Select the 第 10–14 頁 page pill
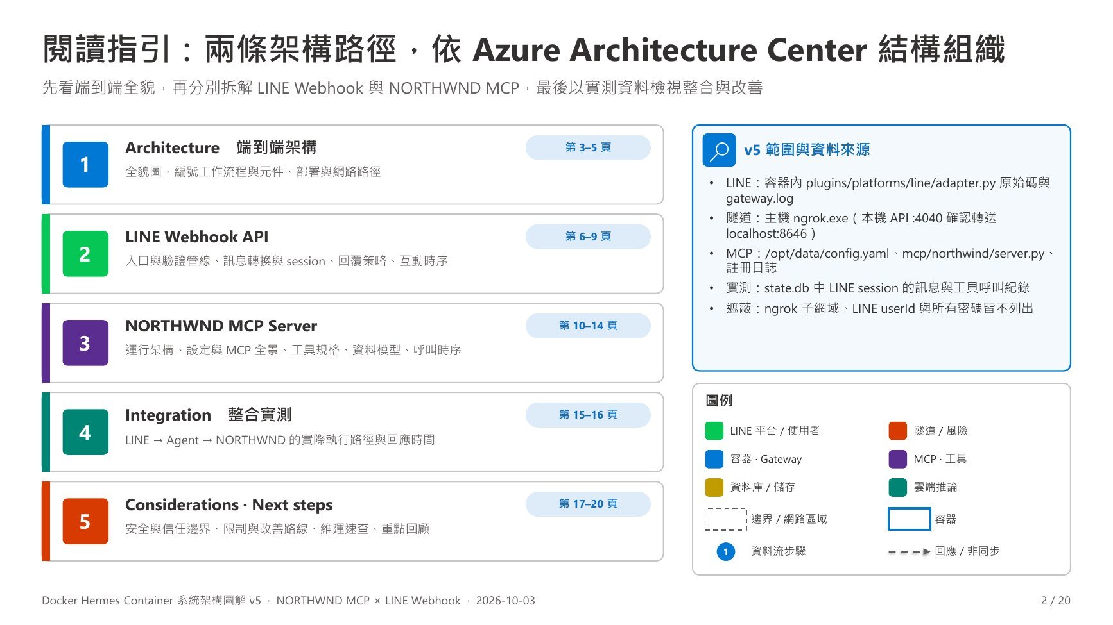The height and width of the screenshot is (625, 1113). [x=588, y=326]
